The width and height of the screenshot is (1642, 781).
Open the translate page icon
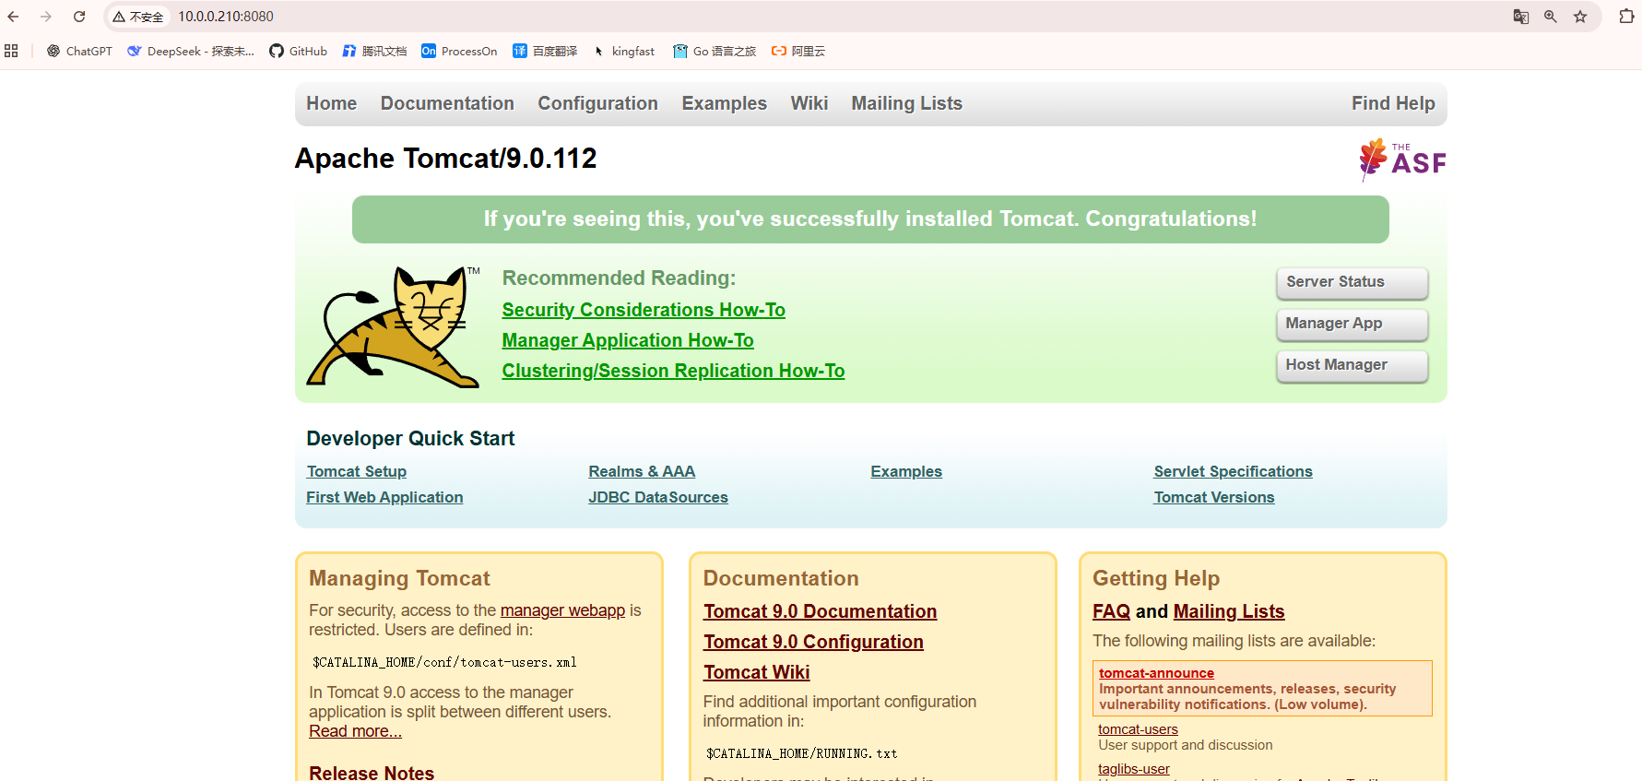(1521, 17)
